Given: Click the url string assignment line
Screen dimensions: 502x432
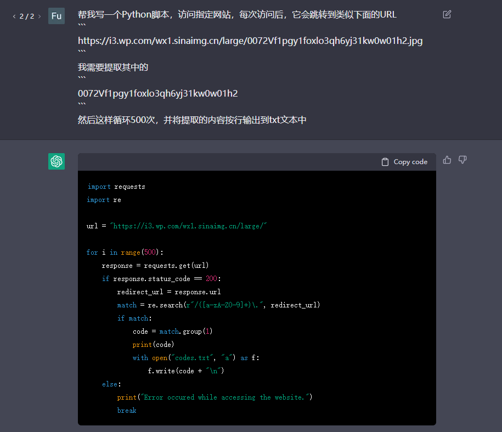Looking at the screenshot, I should pos(177,226).
